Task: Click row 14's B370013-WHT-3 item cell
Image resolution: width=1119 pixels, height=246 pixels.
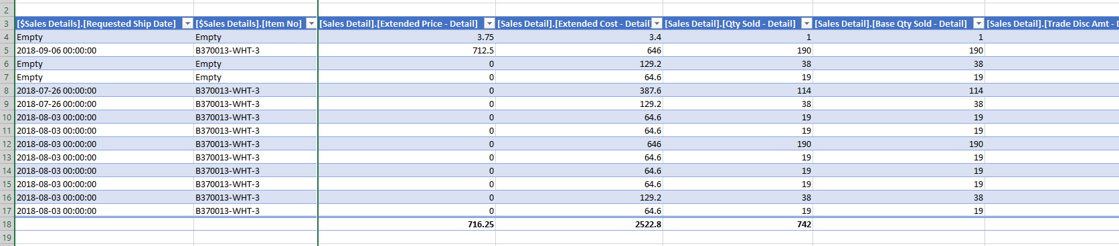Action: [256, 170]
